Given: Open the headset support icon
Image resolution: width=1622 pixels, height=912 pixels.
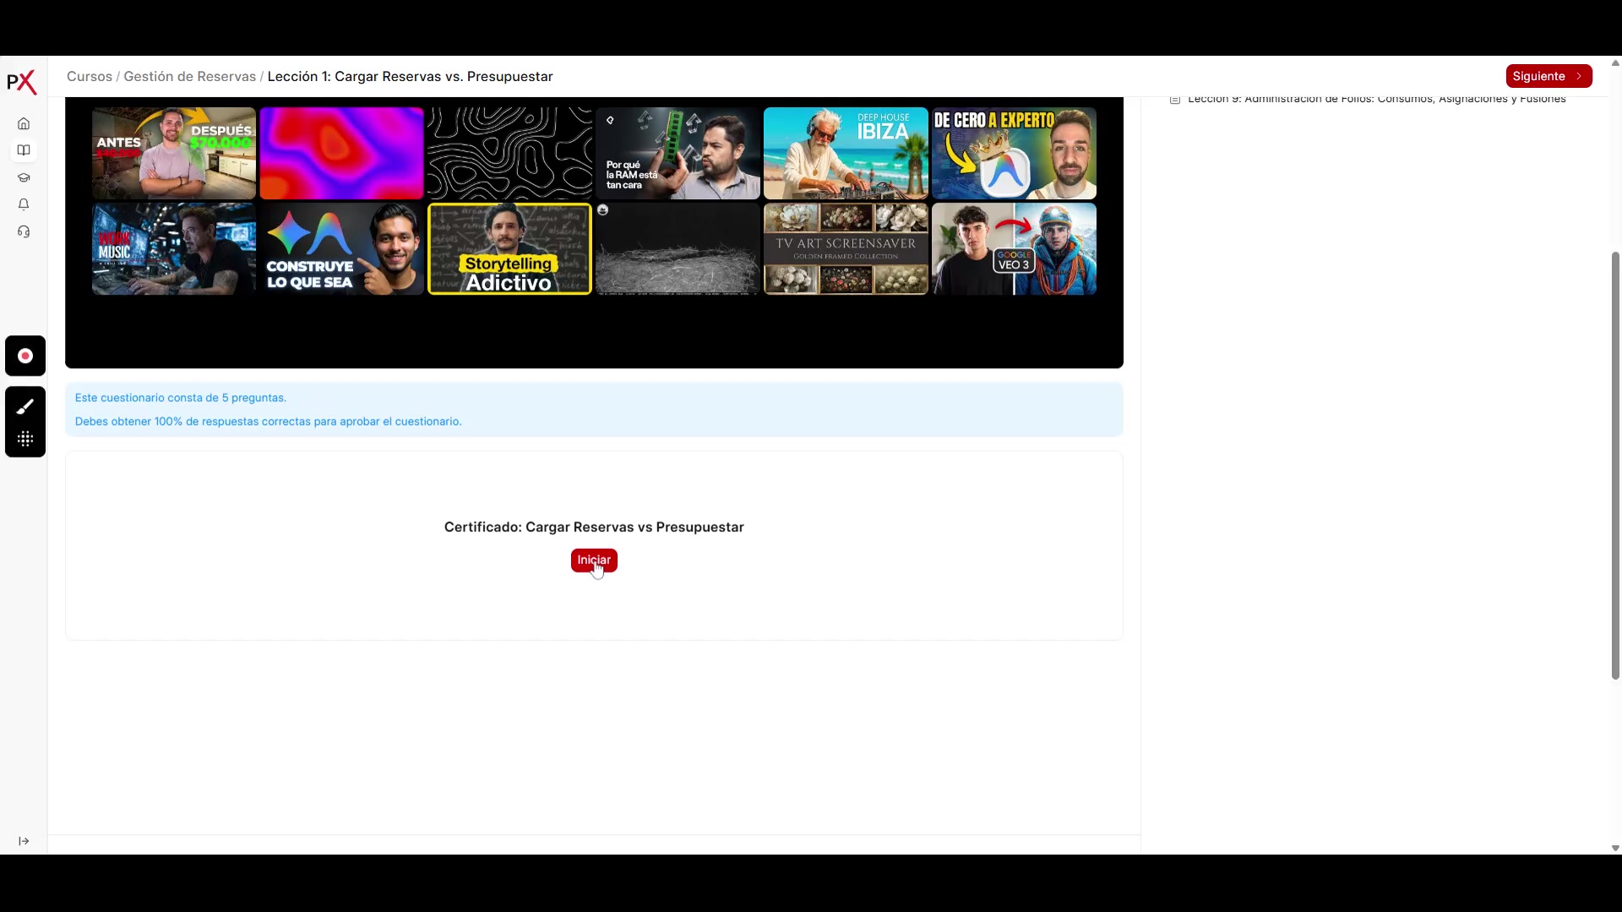Looking at the screenshot, I should [x=24, y=232].
